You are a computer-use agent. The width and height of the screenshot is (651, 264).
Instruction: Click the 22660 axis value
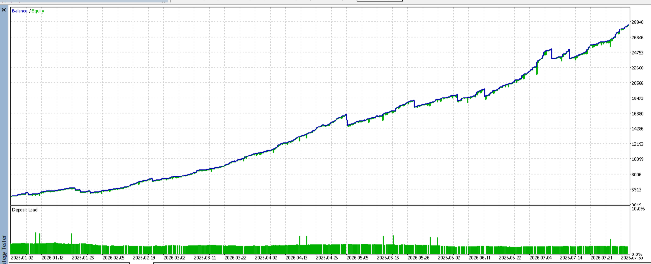click(x=637, y=68)
